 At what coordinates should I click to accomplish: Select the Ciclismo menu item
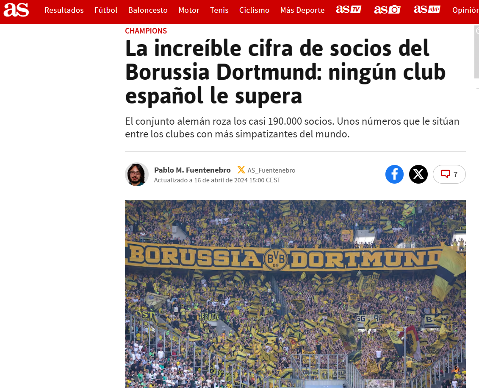254,10
